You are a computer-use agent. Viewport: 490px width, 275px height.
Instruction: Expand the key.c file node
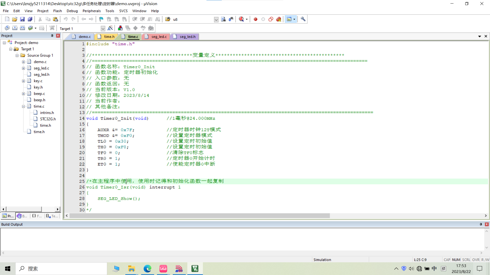(23, 81)
